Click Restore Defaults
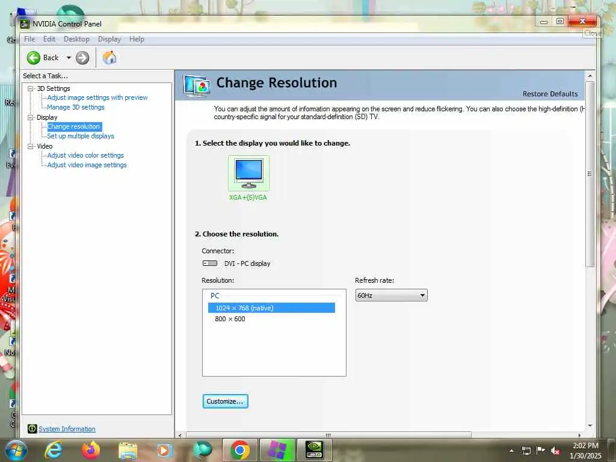616x462 pixels. [x=550, y=94]
